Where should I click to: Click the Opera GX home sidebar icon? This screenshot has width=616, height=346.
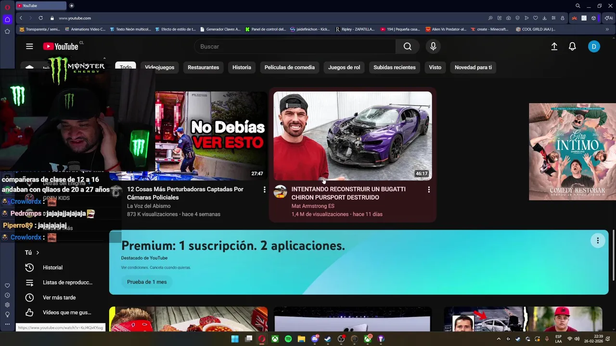point(7,20)
